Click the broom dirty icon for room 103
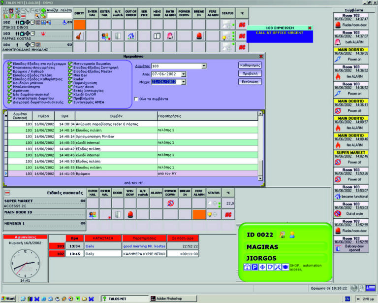 pos(79,36)
